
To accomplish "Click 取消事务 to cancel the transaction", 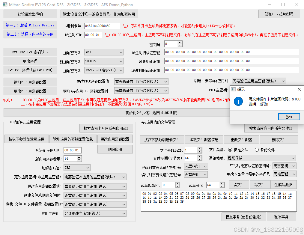I will (281, 217).
